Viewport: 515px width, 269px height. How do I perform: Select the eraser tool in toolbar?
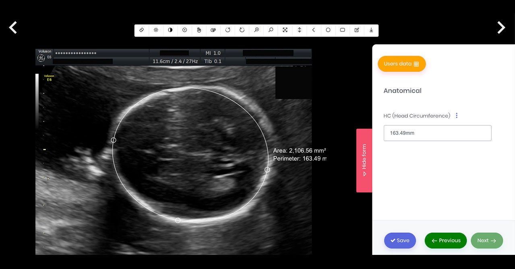(x=142, y=30)
